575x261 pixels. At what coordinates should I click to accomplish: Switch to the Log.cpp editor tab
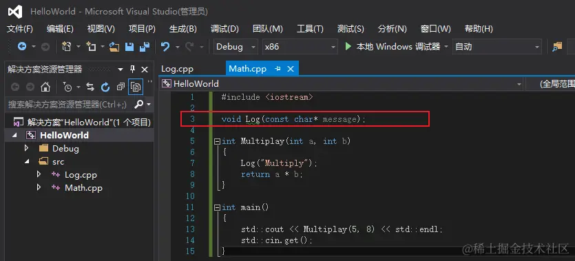[x=177, y=69]
